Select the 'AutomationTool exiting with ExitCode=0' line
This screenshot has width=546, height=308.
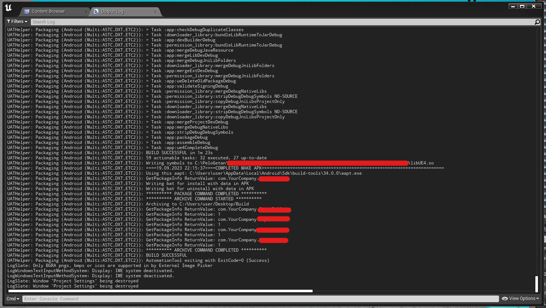[207, 260]
